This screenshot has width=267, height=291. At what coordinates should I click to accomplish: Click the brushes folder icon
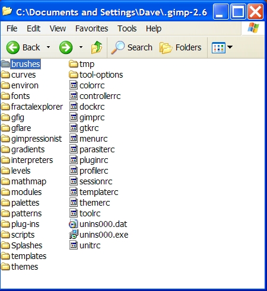5,64
